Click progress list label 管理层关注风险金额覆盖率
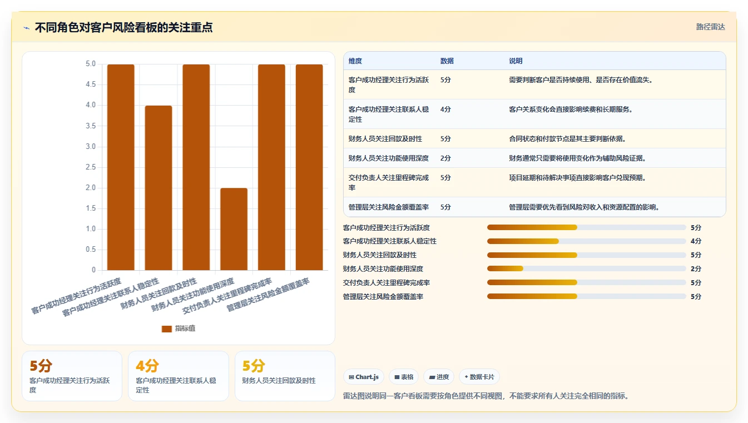This screenshot has width=748, height=423. coord(383,297)
